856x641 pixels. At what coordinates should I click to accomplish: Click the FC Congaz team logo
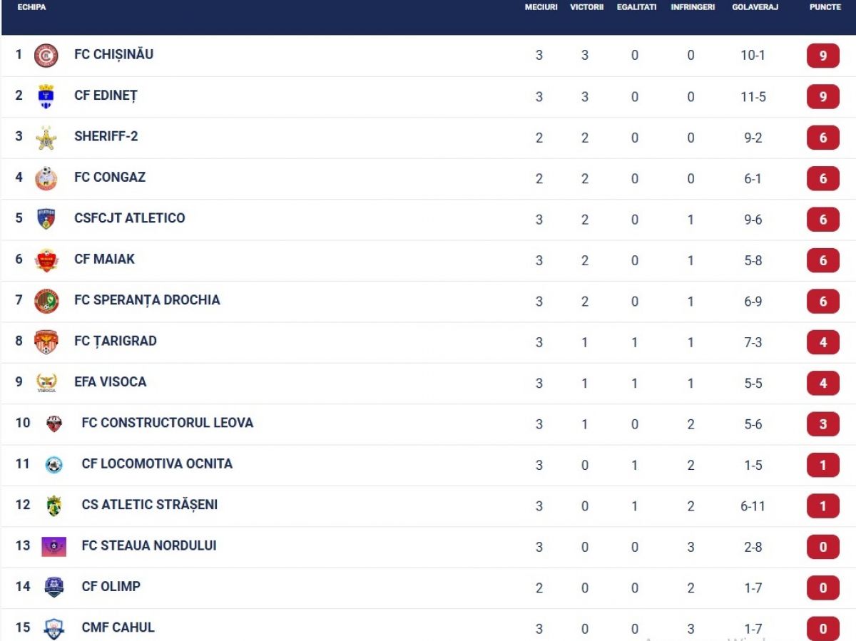point(46,178)
